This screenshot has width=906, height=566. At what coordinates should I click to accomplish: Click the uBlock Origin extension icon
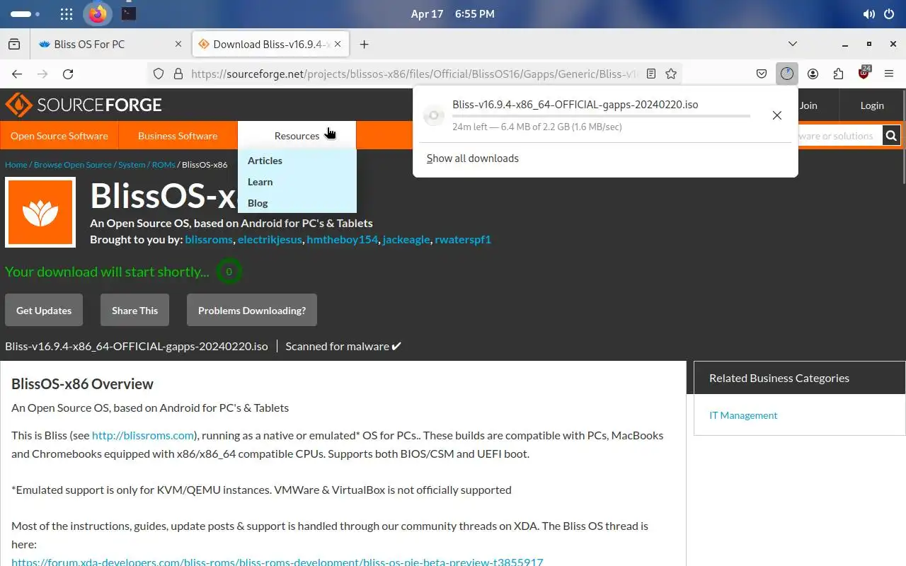pyautogui.click(x=864, y=73)
